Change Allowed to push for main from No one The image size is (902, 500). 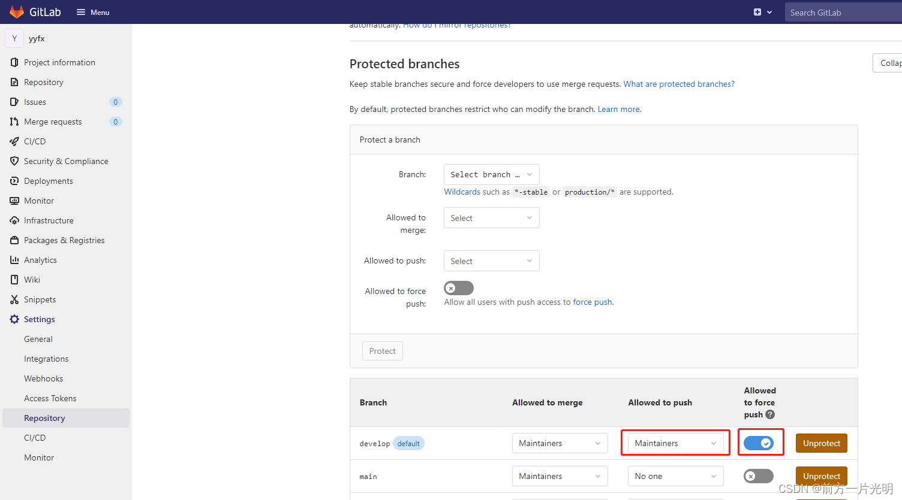[x=675, y=475]
